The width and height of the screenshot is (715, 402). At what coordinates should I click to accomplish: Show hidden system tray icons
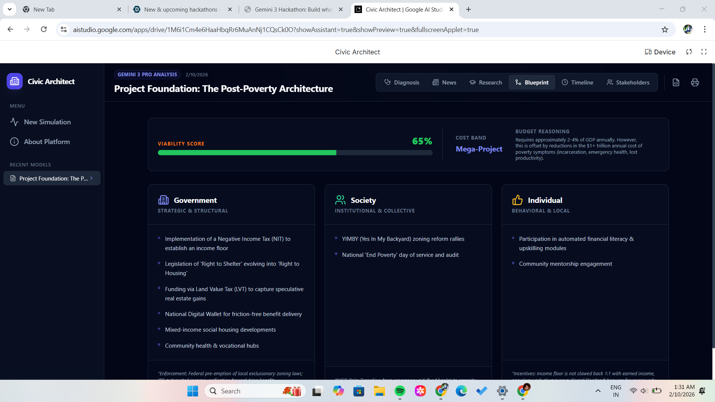coord(598,391)
